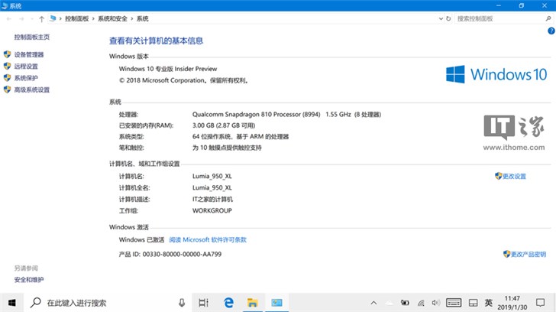Click the shield icon beside 设备管理器
Image resolution: width=556 pixels, height=312 pixels.
(x=7, y=54)
